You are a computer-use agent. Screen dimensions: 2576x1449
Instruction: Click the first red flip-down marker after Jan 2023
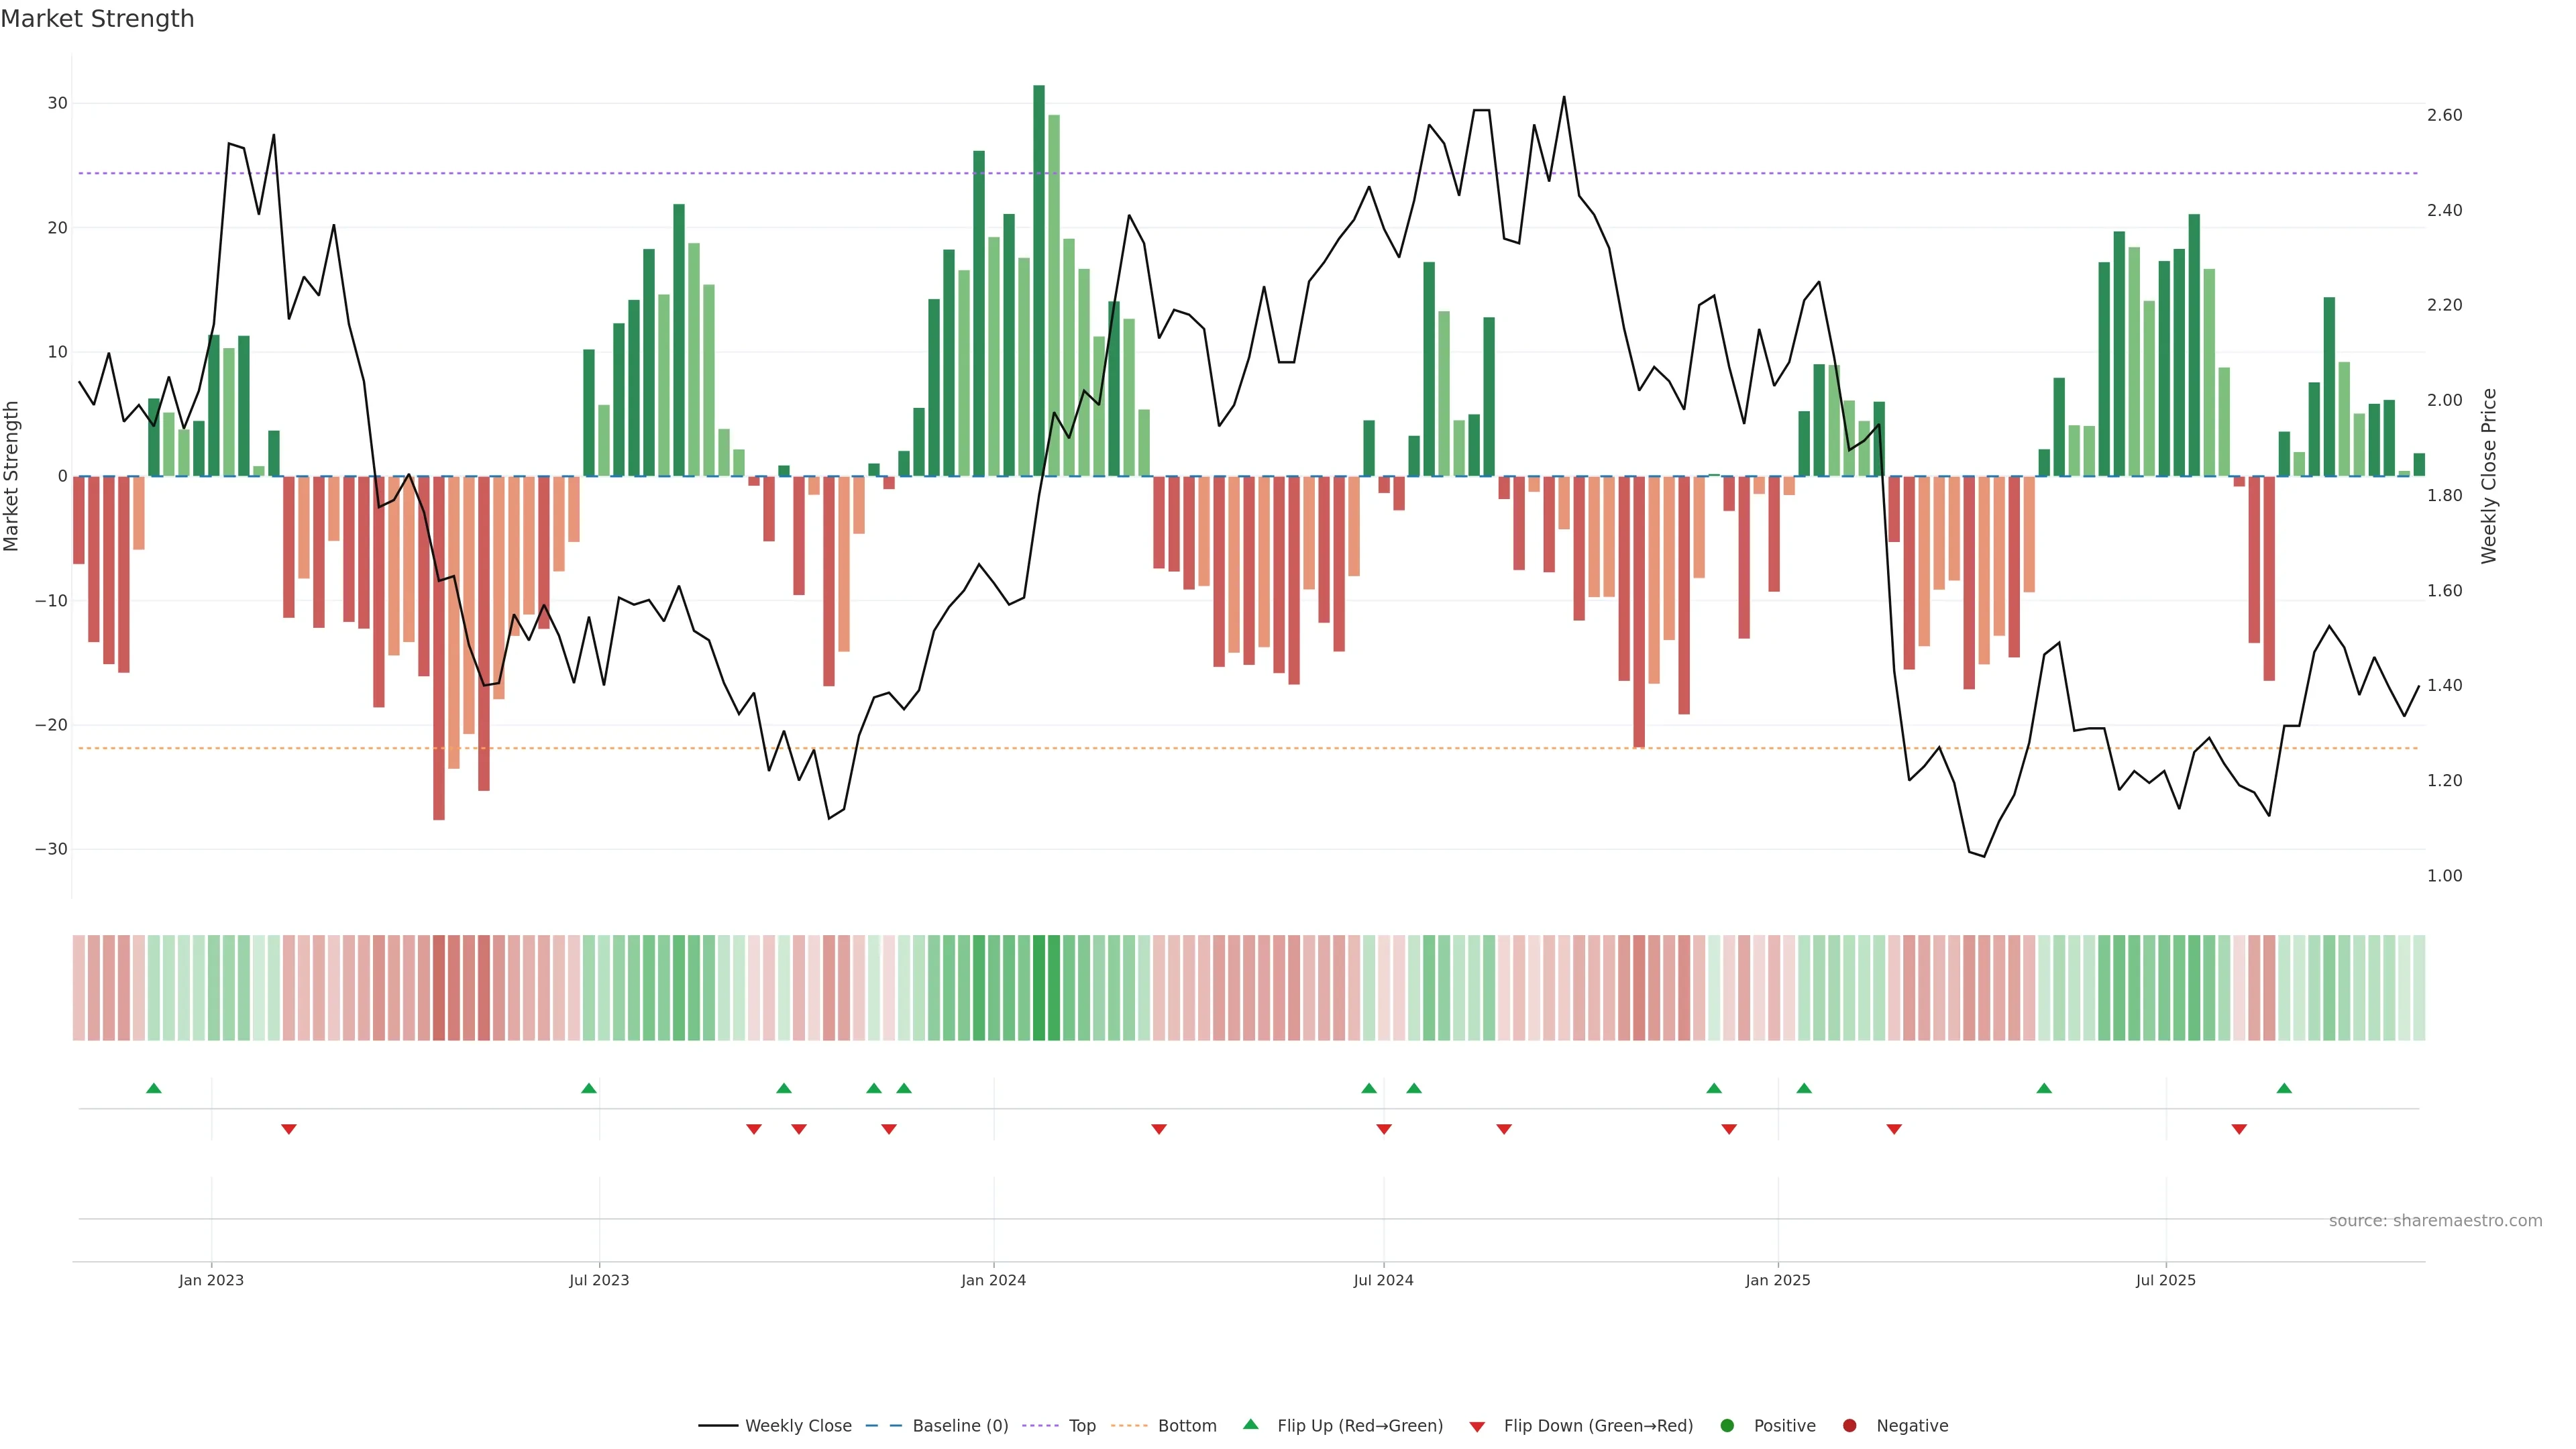[x=289, y=1129]
